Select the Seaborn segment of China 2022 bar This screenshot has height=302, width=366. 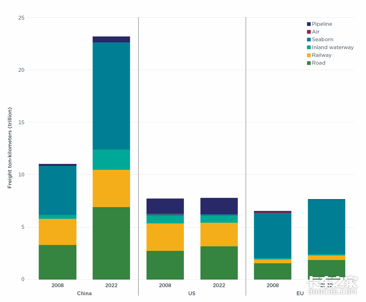(x=111, y=96)
